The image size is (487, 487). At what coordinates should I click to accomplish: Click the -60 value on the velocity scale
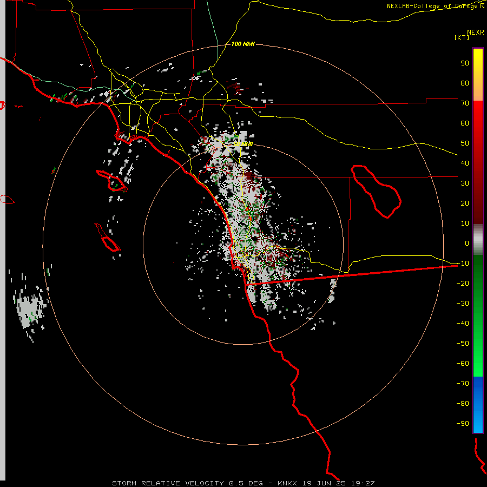463,364
